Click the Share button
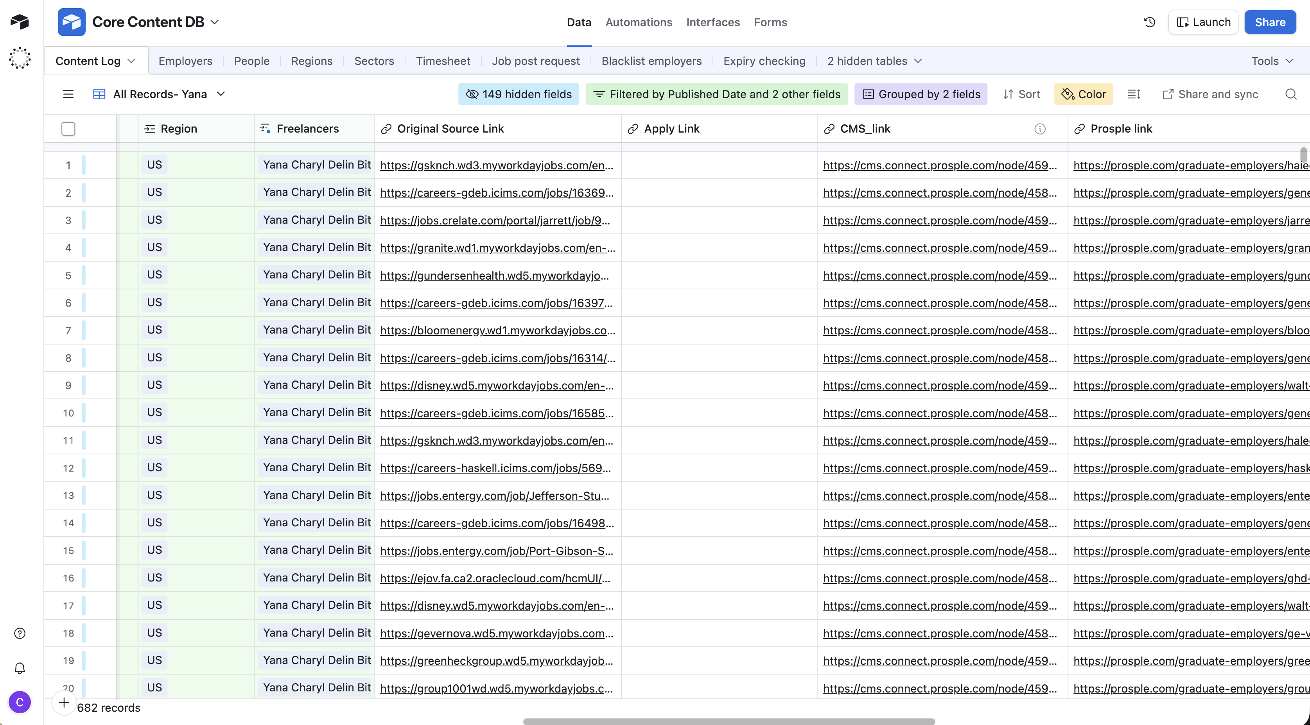This screenshot has height=725, width=1310. 1270,22
